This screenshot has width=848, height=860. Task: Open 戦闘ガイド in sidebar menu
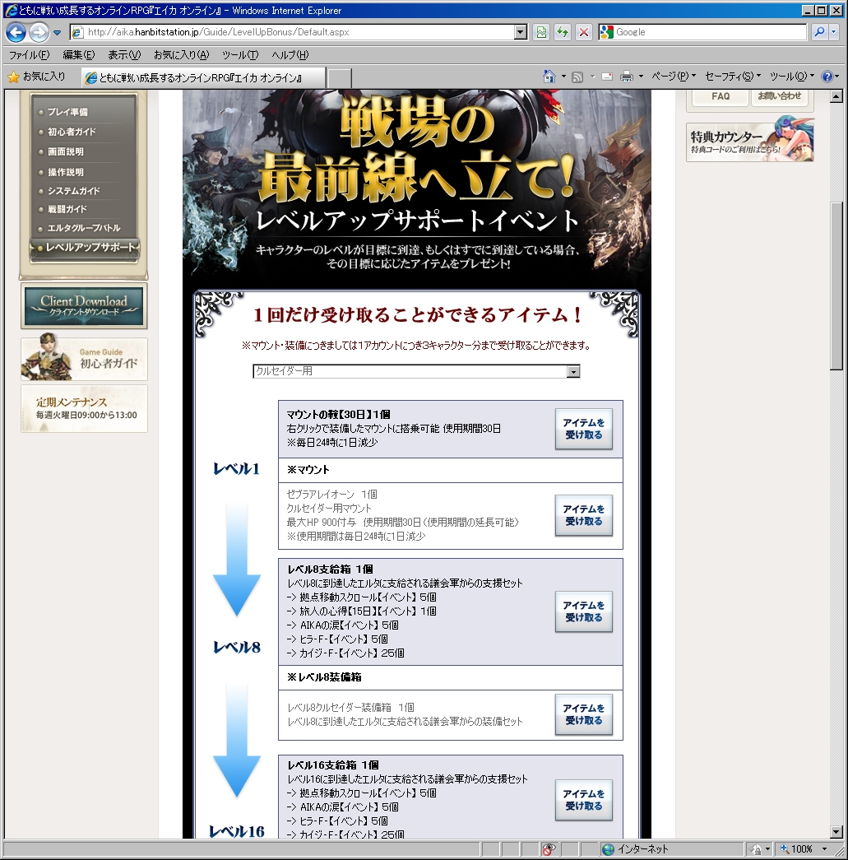point(67,209)
